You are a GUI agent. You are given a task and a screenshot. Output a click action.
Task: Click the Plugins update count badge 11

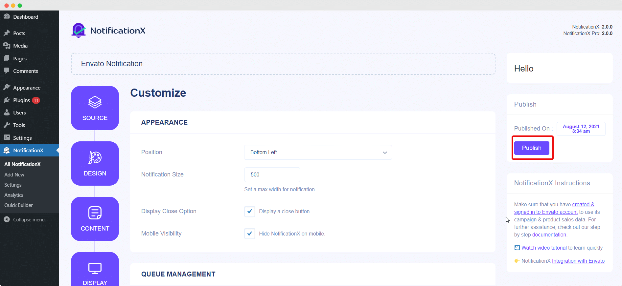[x=36, y=100]
